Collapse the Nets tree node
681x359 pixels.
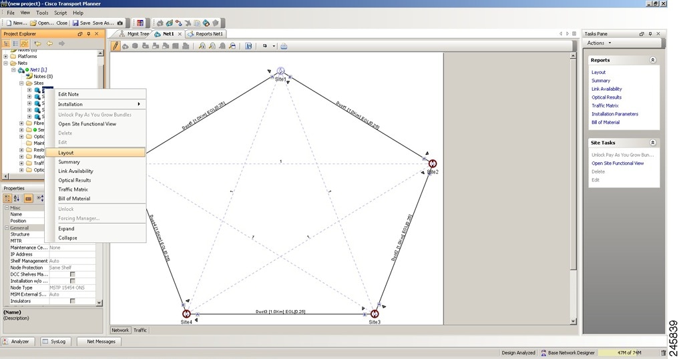point(5,63)
